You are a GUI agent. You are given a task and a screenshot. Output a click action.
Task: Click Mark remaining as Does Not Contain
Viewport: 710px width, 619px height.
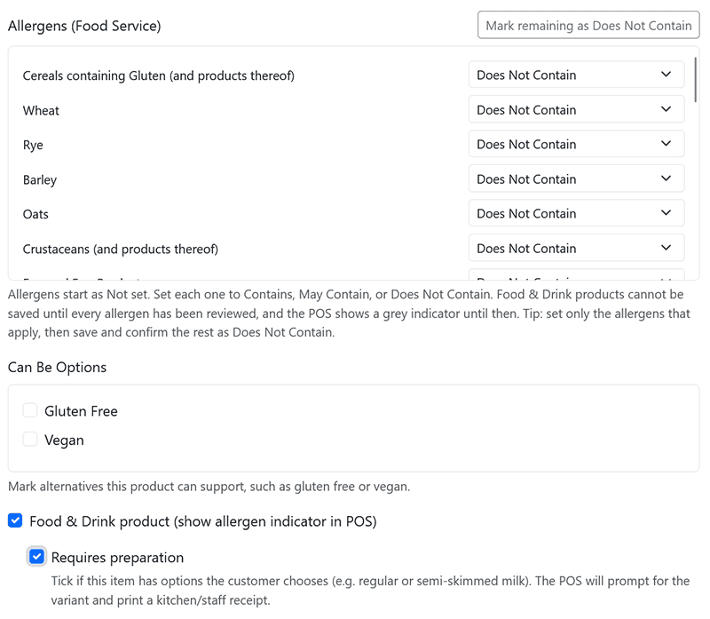coord(588,26)
